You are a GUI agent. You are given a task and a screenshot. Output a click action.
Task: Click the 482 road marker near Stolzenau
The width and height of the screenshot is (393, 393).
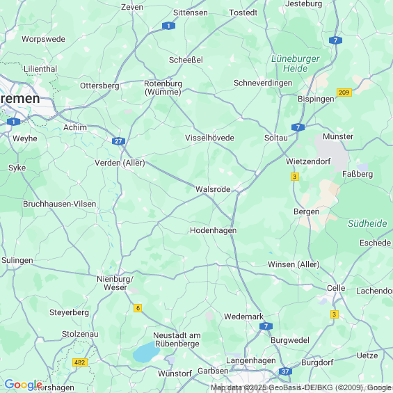click(80, 362)
